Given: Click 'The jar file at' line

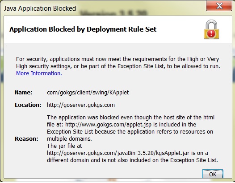Looking at the screenshot, I should (64, 146).
